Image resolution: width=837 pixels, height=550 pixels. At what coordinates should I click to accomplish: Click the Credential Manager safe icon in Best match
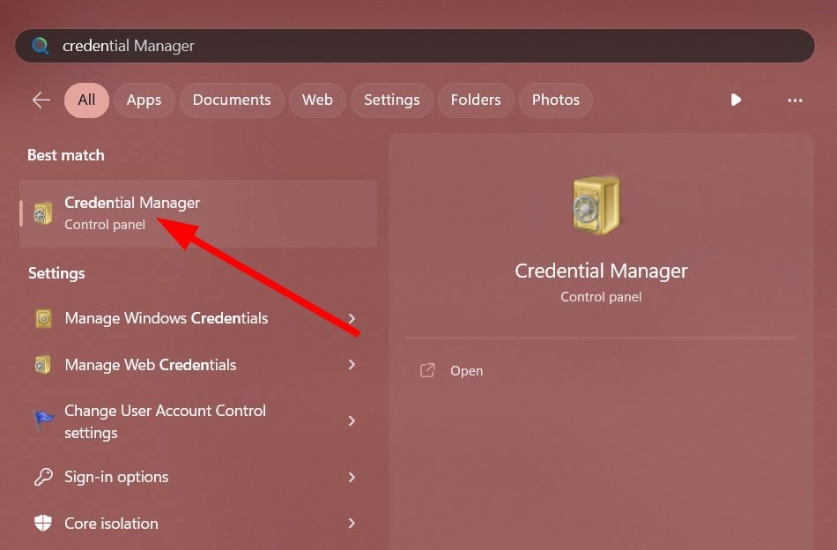tap(43, 213)
